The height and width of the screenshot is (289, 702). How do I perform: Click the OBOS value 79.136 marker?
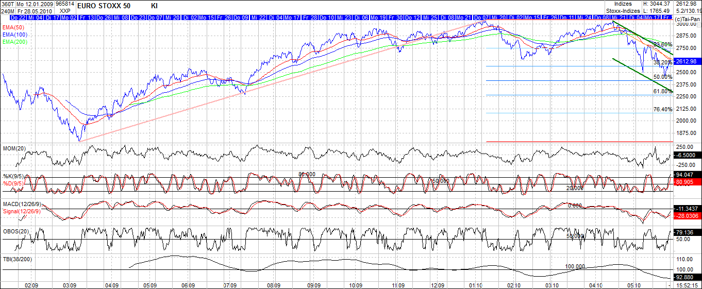pyautogui.click(x=688, y=232)
